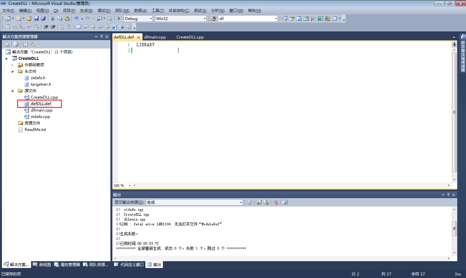Select stdafx.h in the solution tree
The image size is (466, 278).
38,78
